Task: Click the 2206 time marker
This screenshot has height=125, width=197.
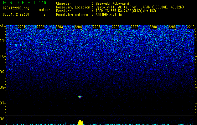Action: click(116, 27)
